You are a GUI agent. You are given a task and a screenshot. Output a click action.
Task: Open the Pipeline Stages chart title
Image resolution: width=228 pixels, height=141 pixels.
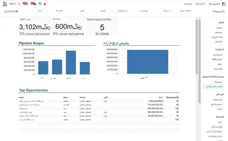[31, 43]
